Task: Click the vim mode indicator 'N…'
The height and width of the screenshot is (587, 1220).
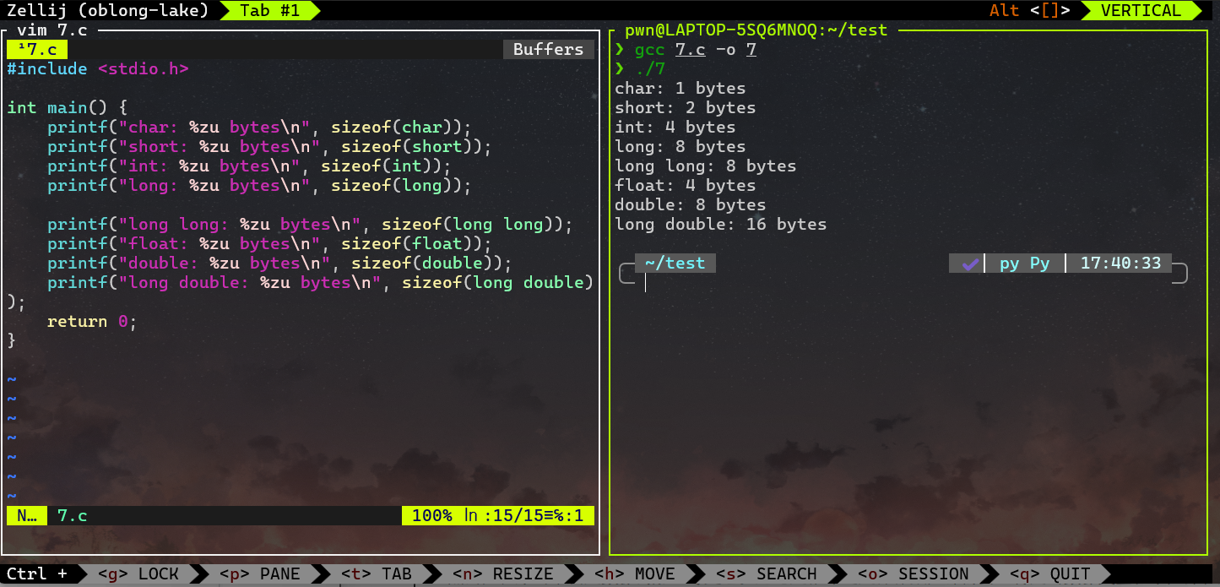Action: [26, 515]
